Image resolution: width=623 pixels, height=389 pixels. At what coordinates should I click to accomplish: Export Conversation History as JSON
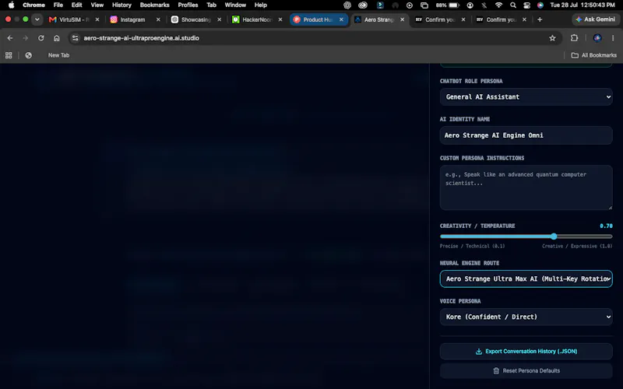click(x=526, y=352)
